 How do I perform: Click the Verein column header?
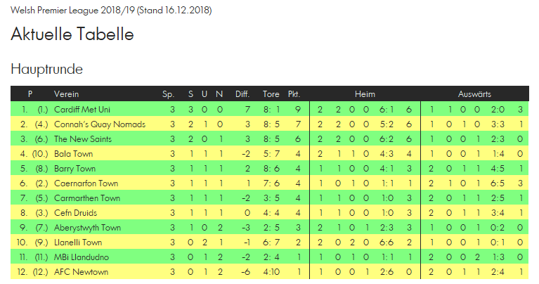(x=66, y=94)
